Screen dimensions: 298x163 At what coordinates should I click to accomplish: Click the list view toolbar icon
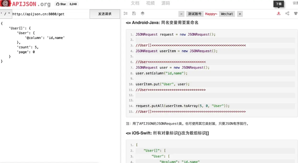pyautogui.click(x=126, y=13)
